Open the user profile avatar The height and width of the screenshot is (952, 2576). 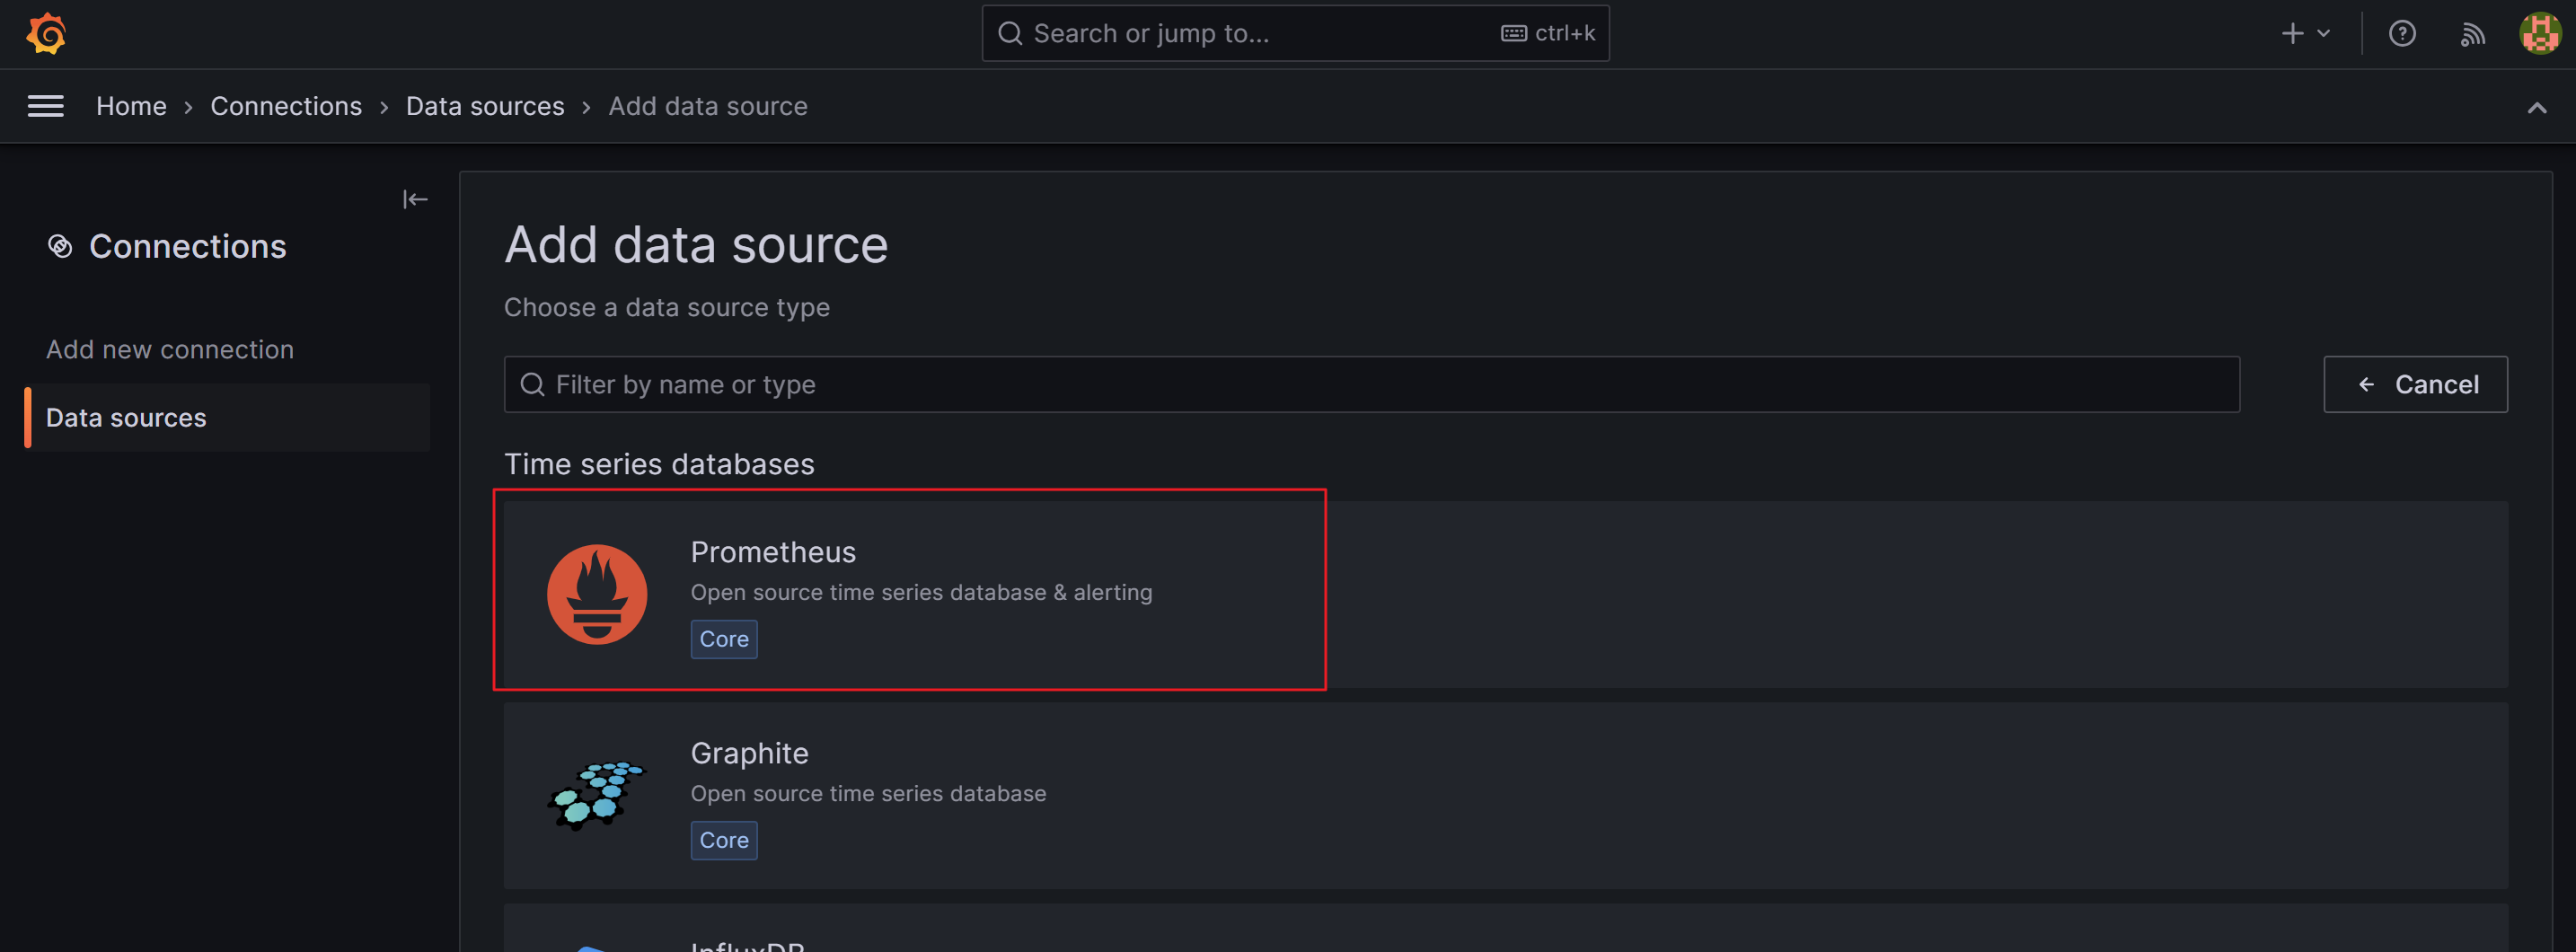click(x=2539, y=33)
